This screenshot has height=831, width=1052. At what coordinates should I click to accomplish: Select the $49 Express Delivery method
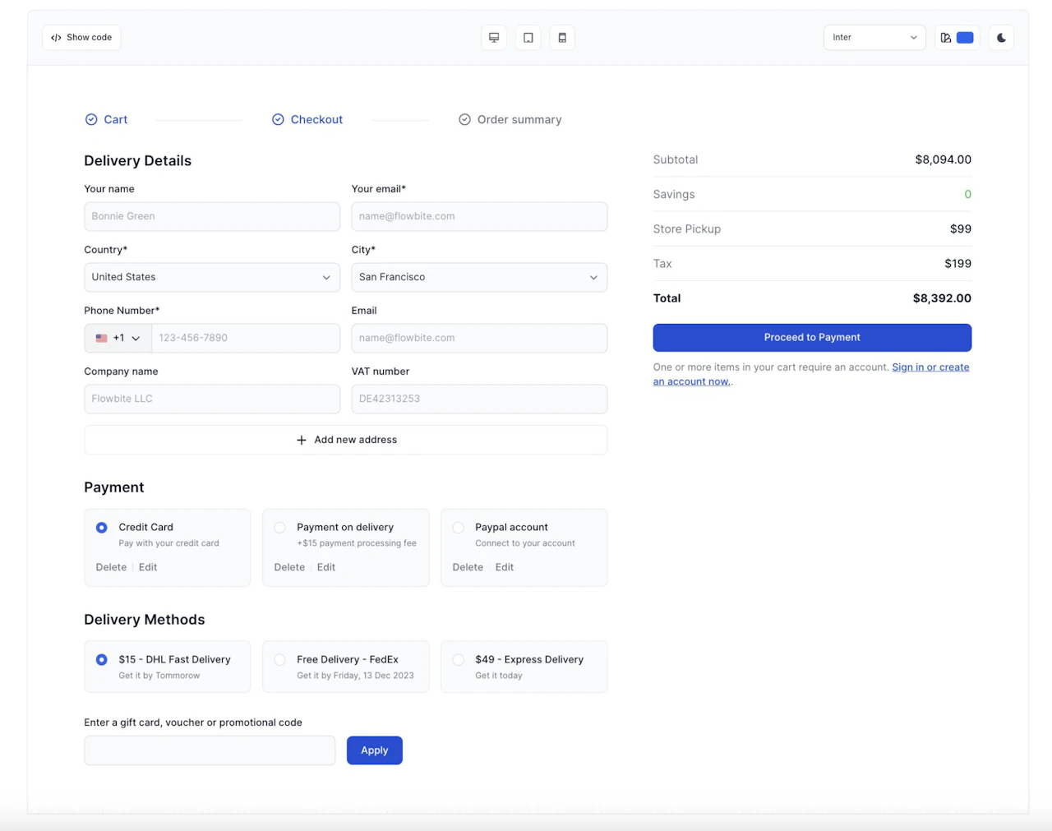click(x=458, y=659)
